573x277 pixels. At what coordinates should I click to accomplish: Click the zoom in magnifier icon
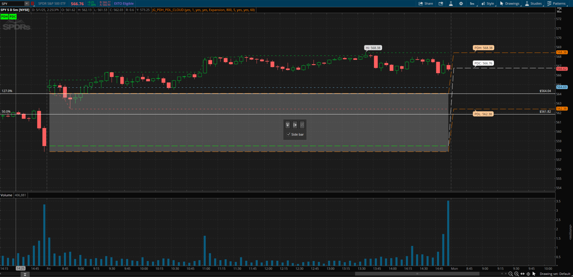point(516,274)
